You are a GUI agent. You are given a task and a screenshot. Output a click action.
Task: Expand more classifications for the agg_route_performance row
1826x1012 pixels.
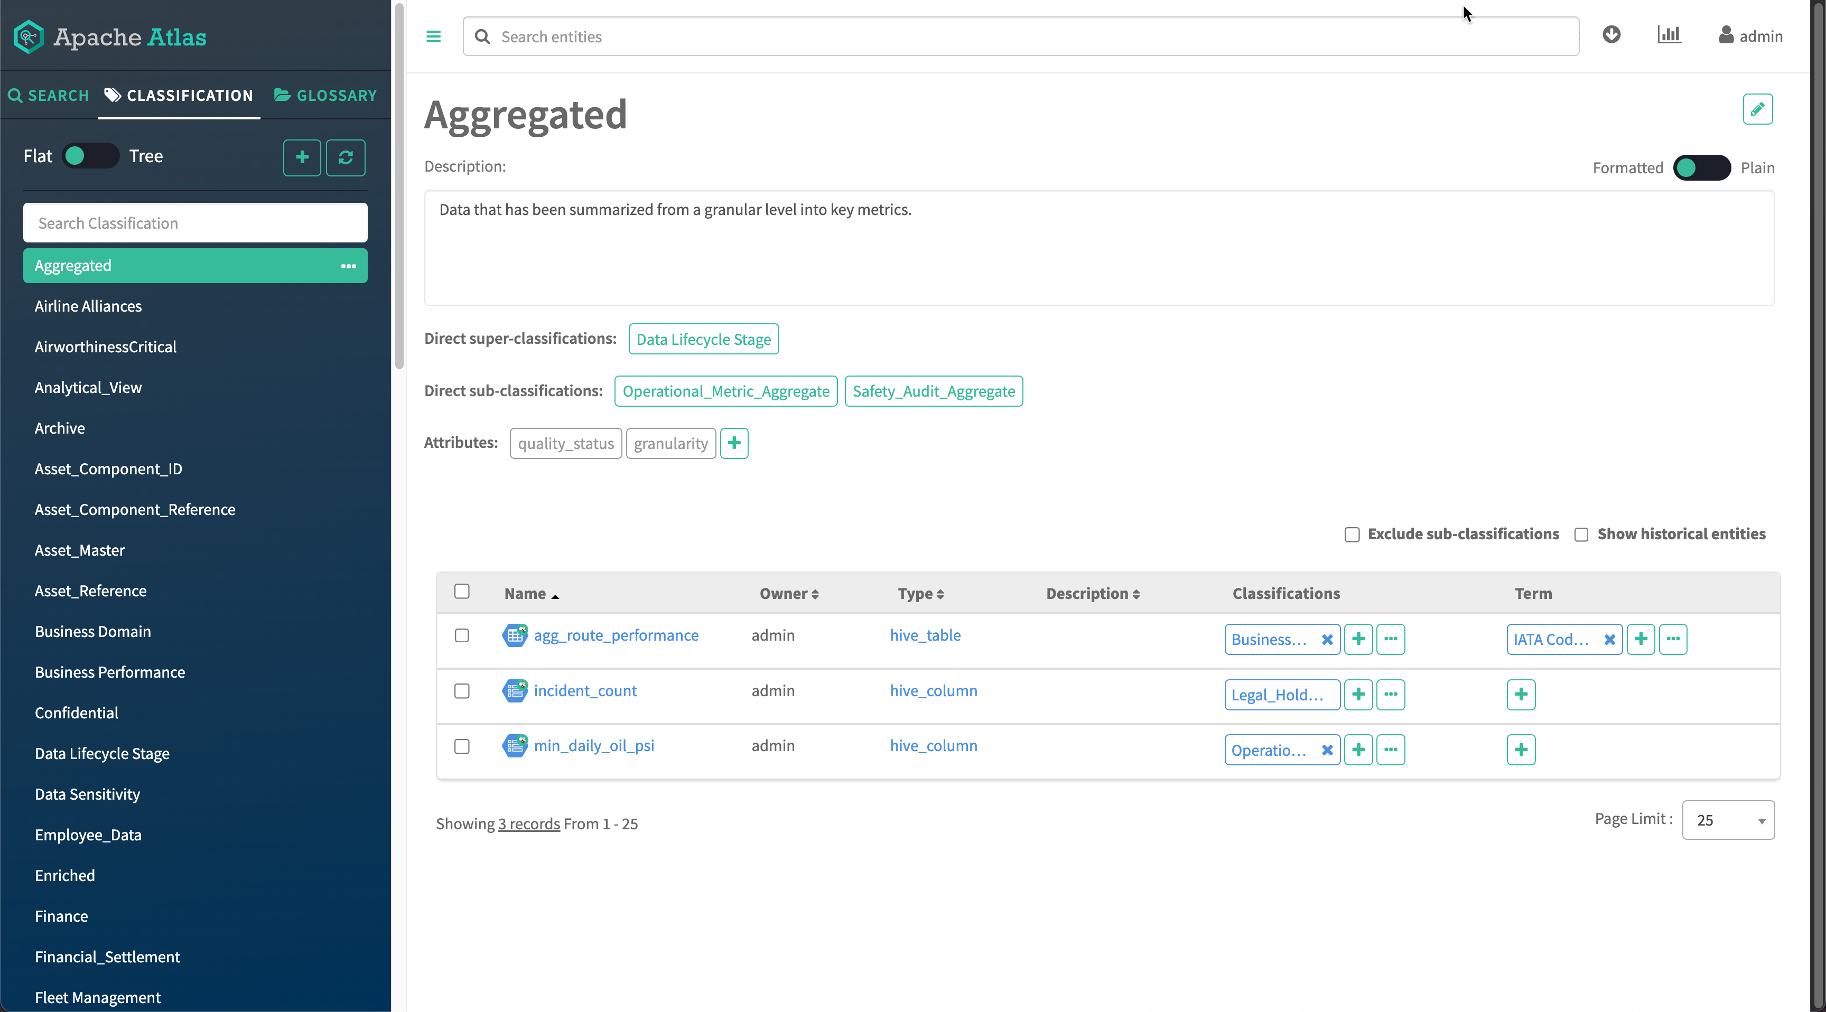coord(1390,639)
